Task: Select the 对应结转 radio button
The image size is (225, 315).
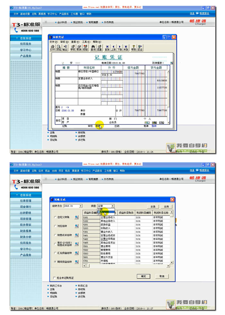Action: point(55,226)
